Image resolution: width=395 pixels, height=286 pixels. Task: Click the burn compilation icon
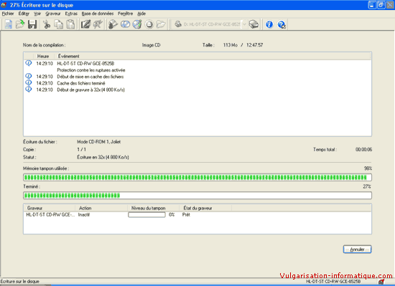click(x=113, y=24)
